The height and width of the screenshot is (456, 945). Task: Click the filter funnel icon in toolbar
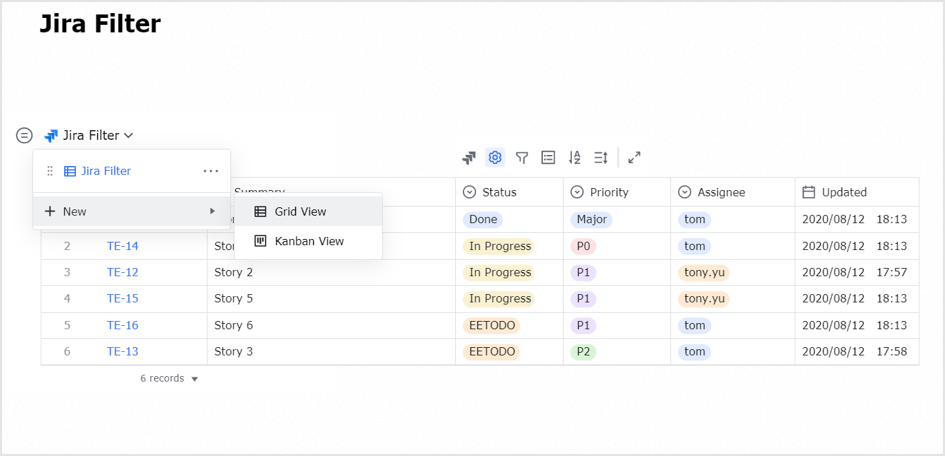(x=521, y=157)
